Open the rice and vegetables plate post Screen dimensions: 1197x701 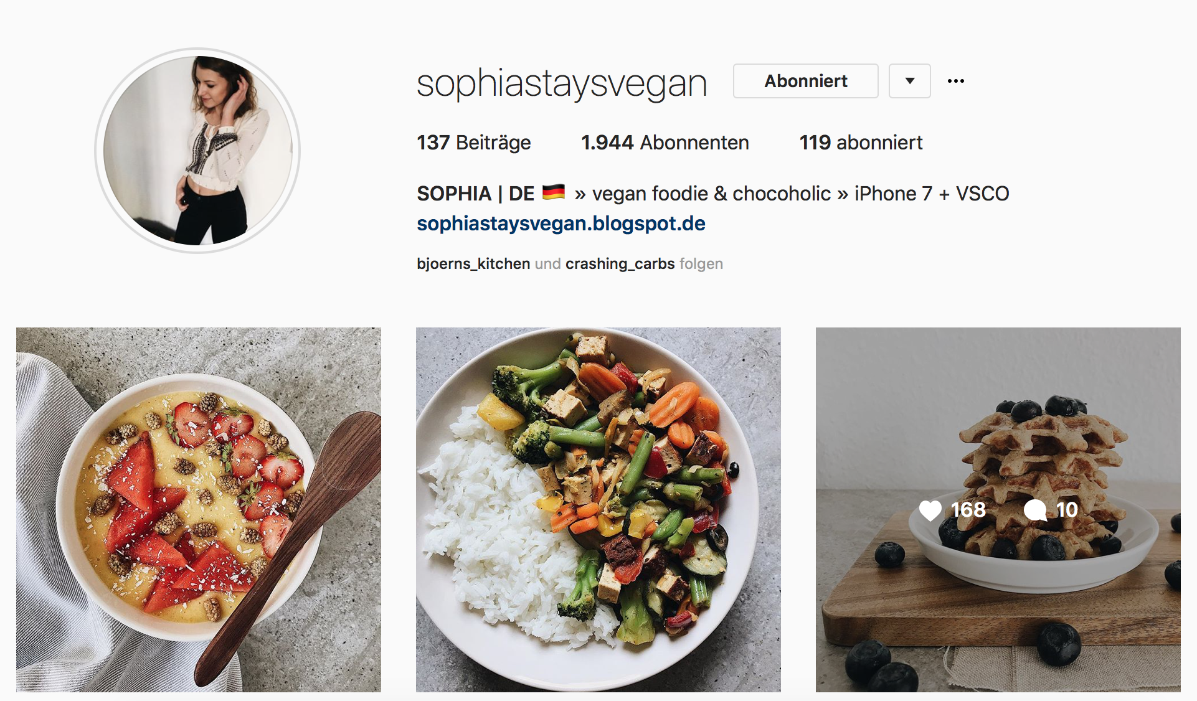pyautogui.click(x=598, y=510)
